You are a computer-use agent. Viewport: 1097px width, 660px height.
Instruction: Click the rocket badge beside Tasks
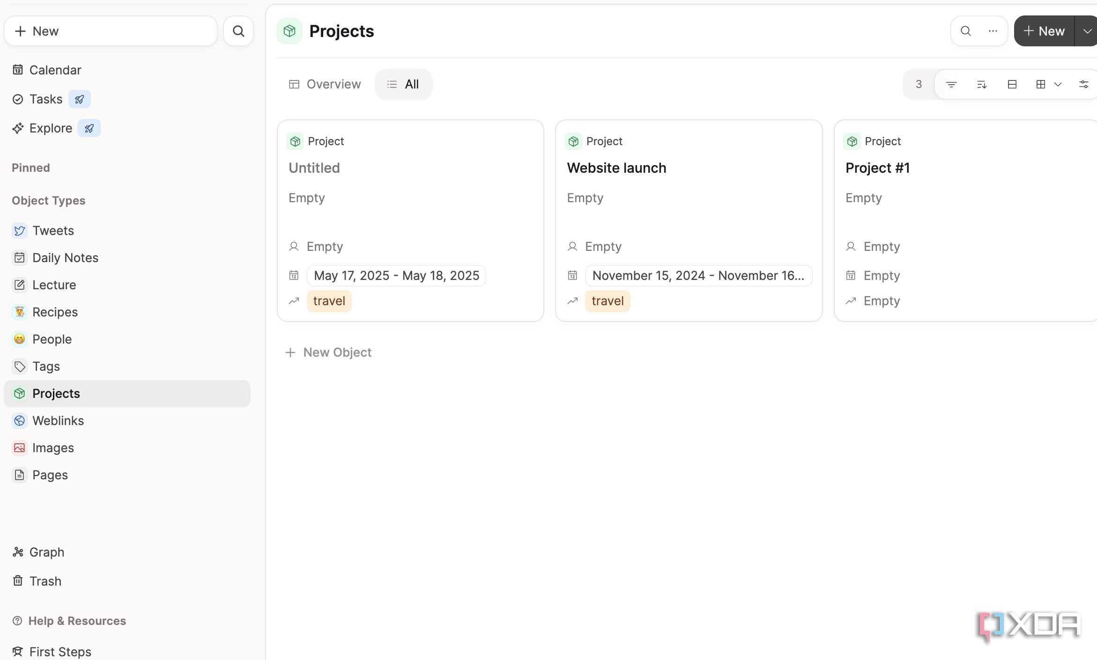click(80, 99)
